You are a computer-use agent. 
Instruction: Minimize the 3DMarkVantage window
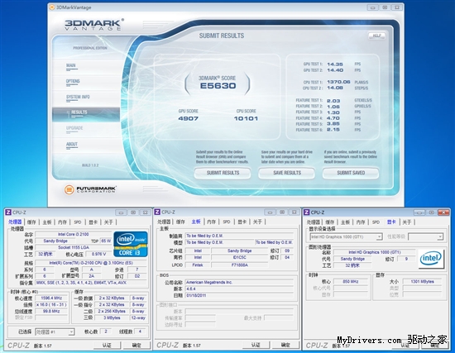[x=373, y=7]
